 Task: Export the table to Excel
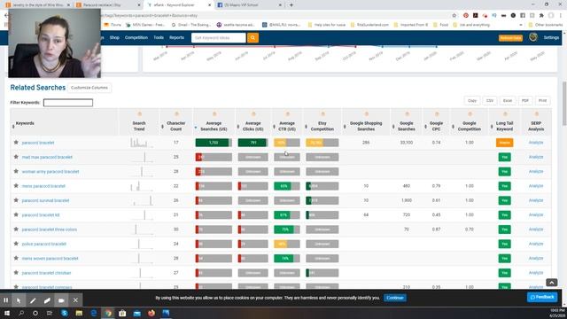point(508,100)
